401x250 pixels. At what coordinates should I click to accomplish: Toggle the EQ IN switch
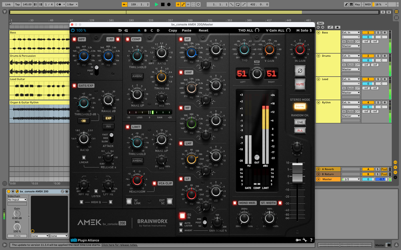pos(182,215)
